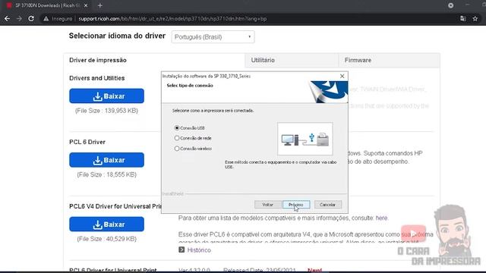The width and height of the screenshot is (486, 273).
Task: Click 'File Size : 40,529 KB' text
Action: point(106,239)
